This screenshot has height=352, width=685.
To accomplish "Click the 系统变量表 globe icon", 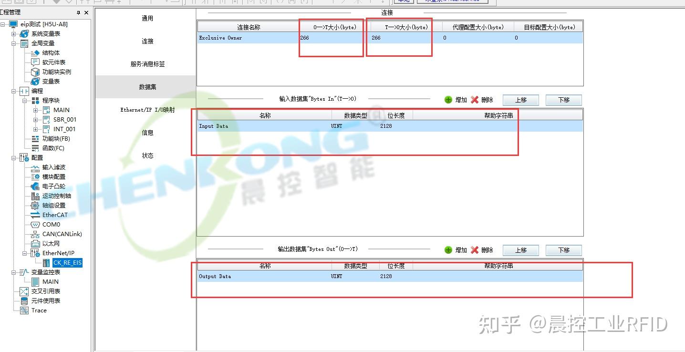I will click(24, 34).
